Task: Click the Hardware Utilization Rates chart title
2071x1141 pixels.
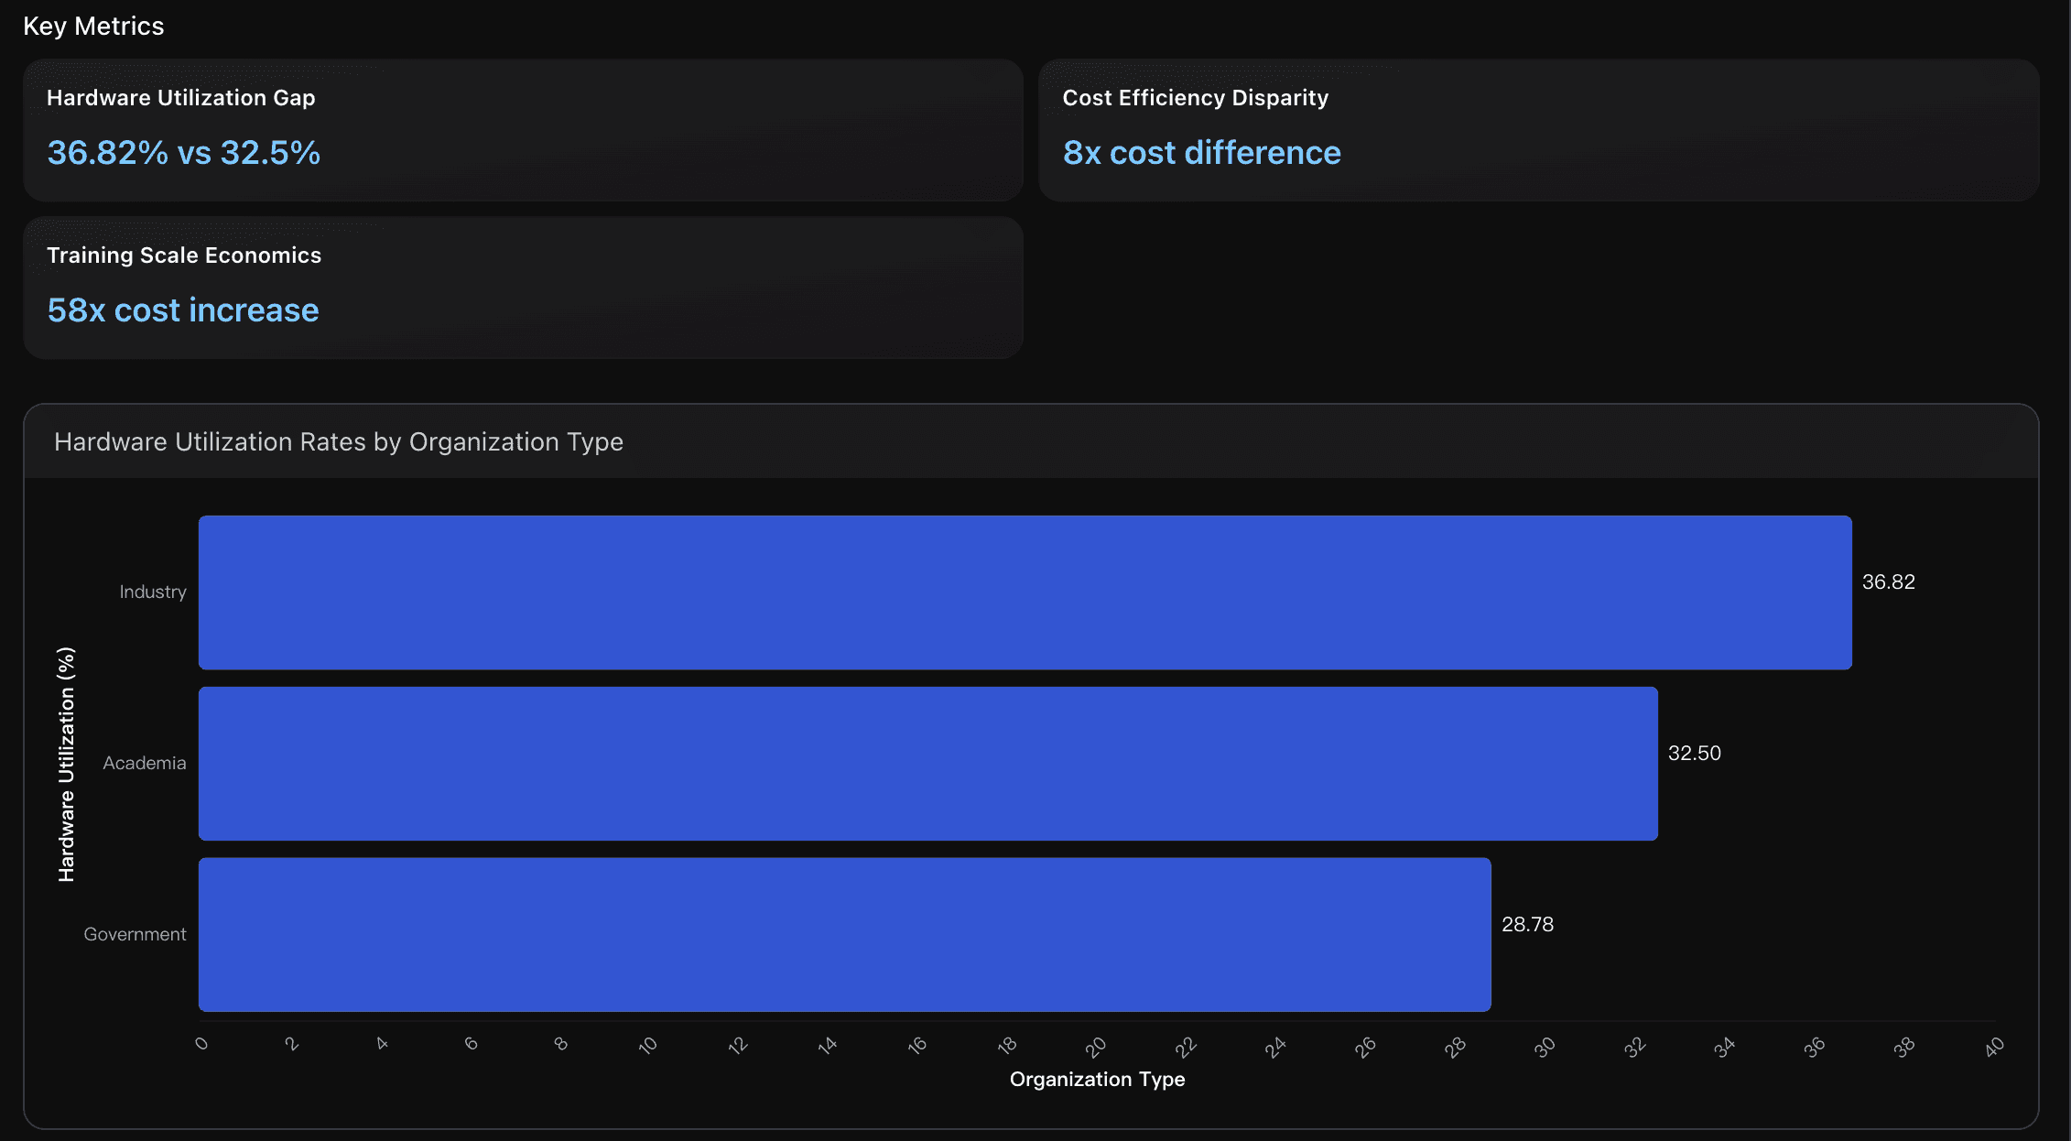Action: tap(339, 441)
